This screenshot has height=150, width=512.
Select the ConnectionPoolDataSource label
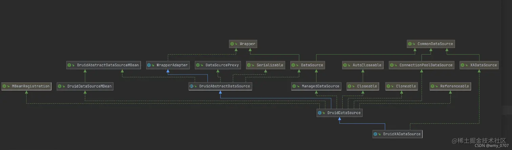click(426, 65)
